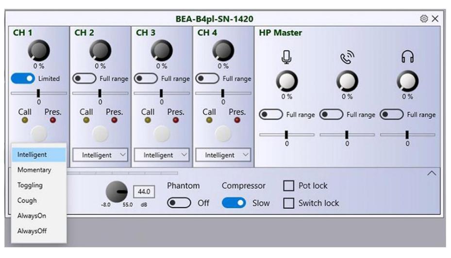
Task: Click the CH 2 Pres. indicator LED
Action: 114,120
